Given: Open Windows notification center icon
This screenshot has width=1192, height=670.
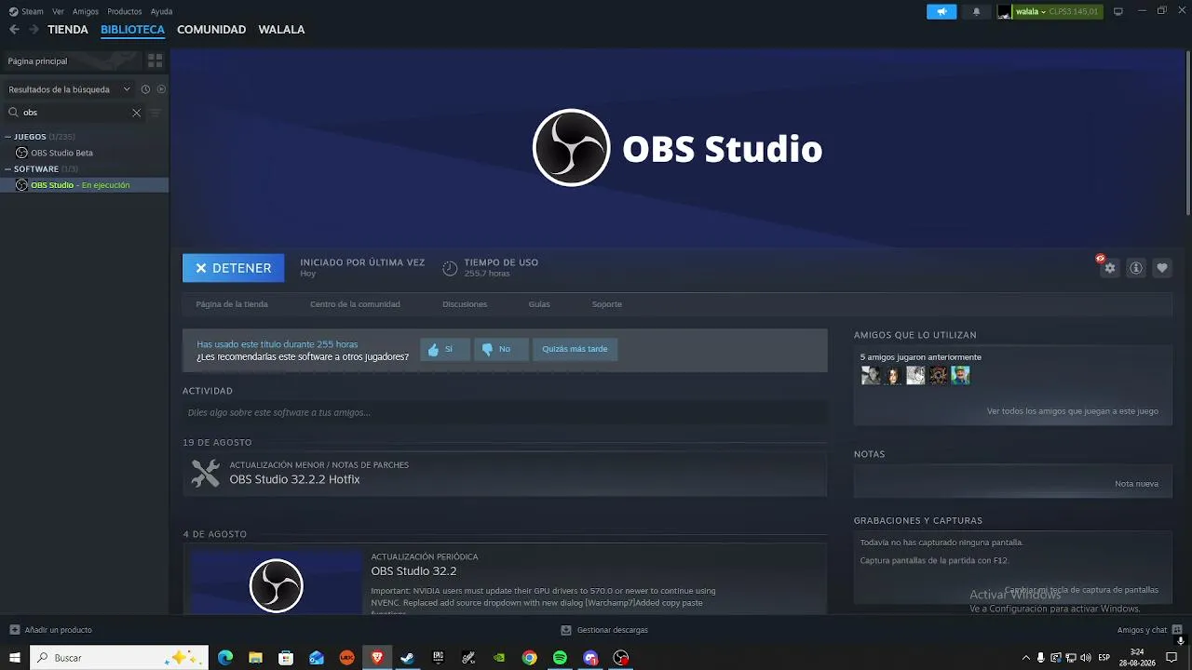Looking at the screenshot, I should point(1172,658).
